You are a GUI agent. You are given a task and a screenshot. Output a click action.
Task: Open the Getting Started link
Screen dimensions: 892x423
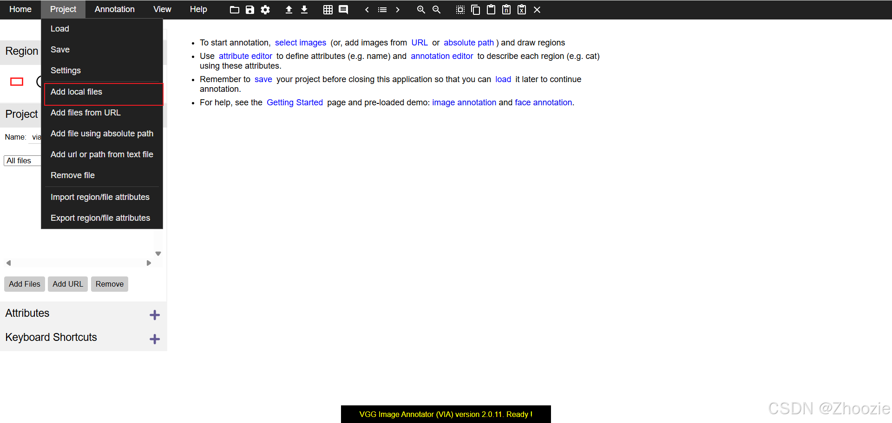tap(295, 103)
